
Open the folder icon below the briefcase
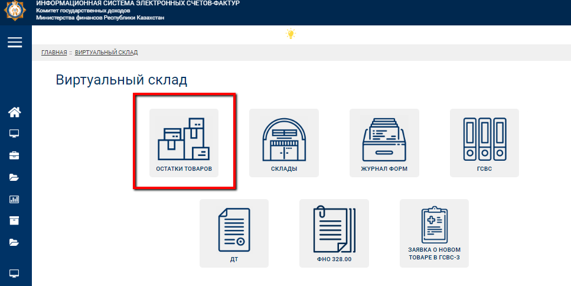pyautogui.click(x=15, y=177)
